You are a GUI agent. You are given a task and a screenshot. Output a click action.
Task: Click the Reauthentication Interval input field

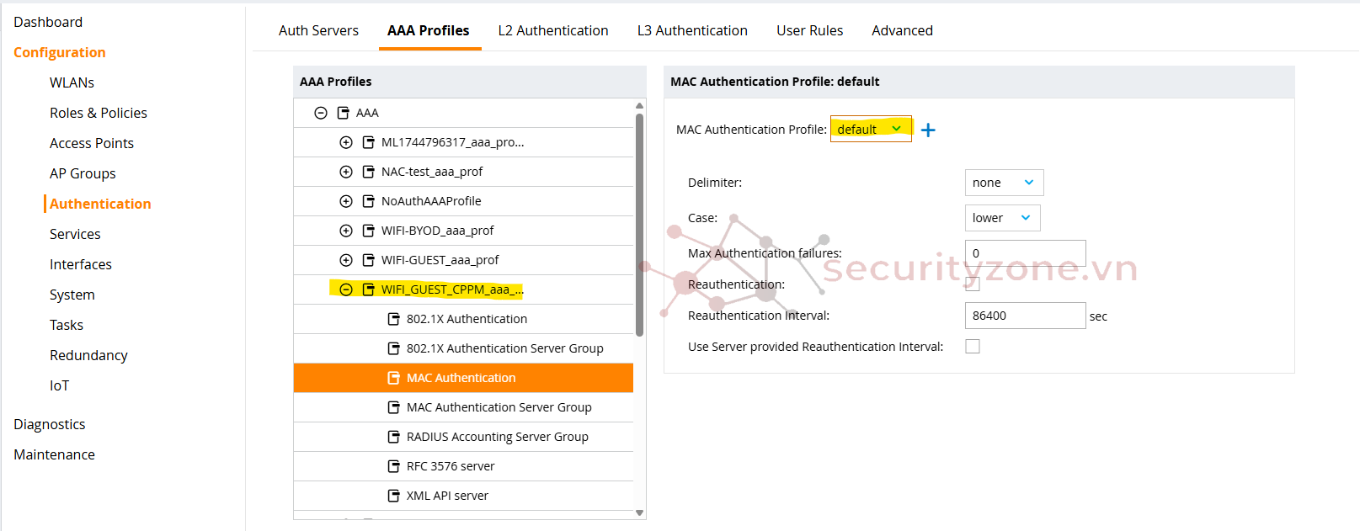pos(1024,316)
